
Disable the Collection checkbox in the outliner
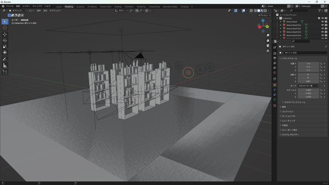[319, 18]
